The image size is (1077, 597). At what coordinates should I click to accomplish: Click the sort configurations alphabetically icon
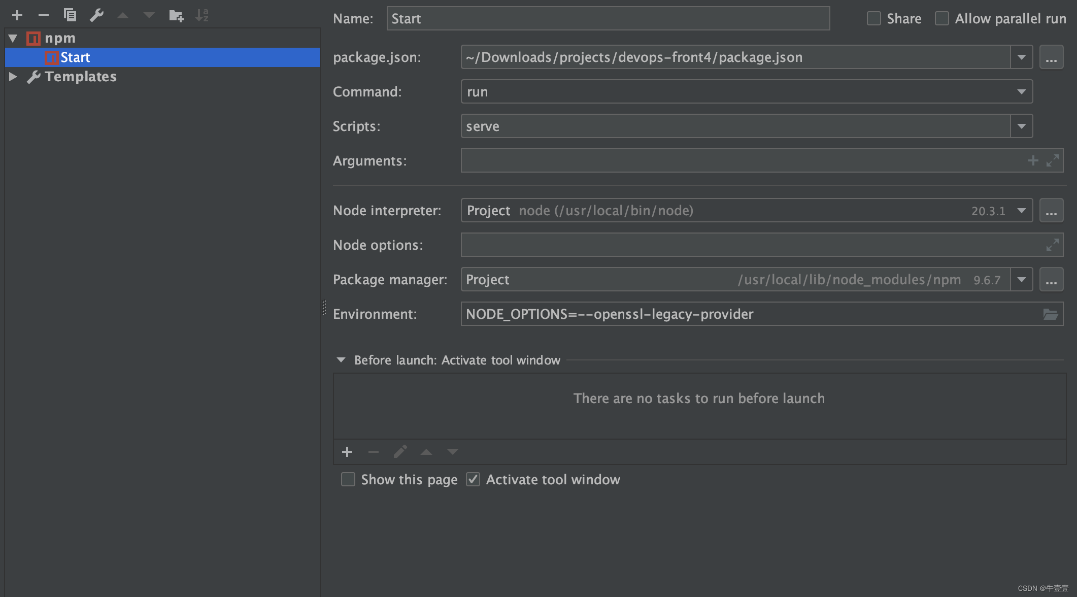point(202,15)
